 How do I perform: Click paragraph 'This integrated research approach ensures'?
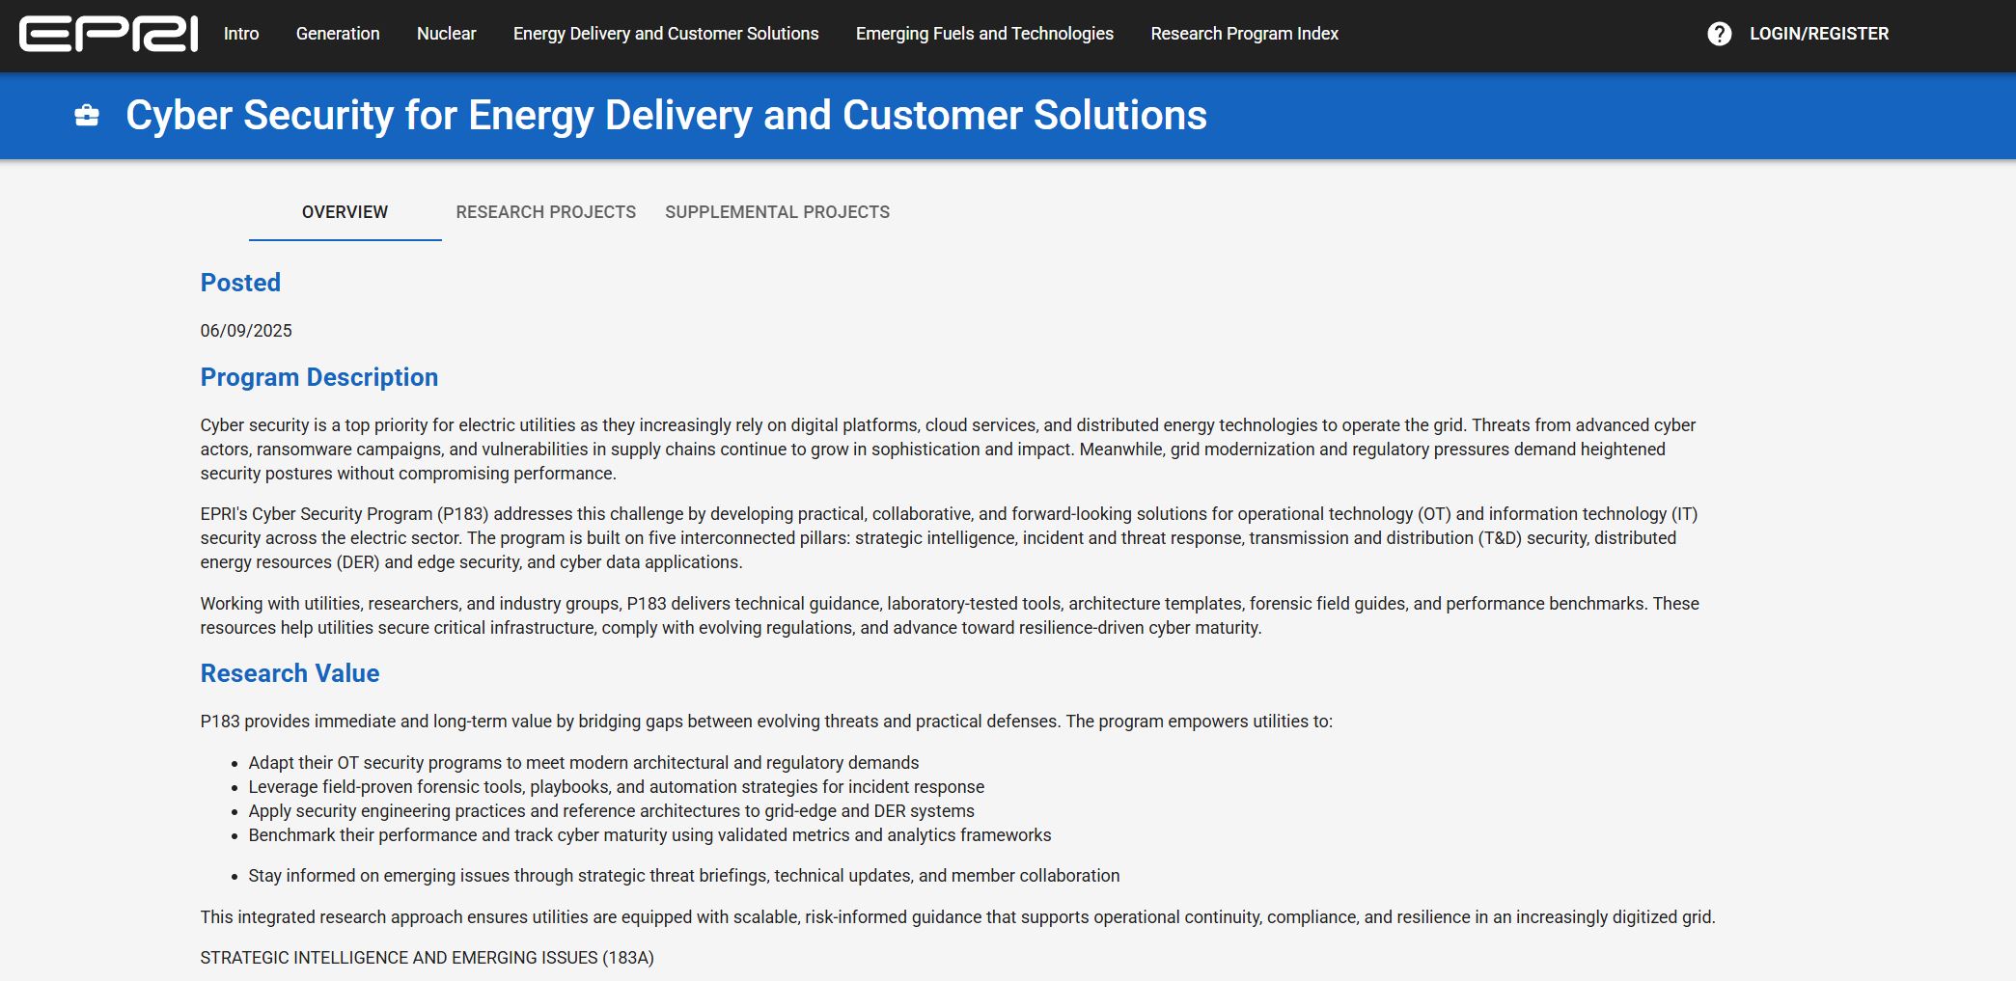(x=957, y=917)
